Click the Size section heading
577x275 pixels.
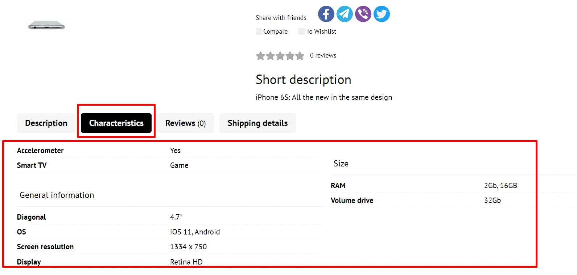(x=341, y=164)
